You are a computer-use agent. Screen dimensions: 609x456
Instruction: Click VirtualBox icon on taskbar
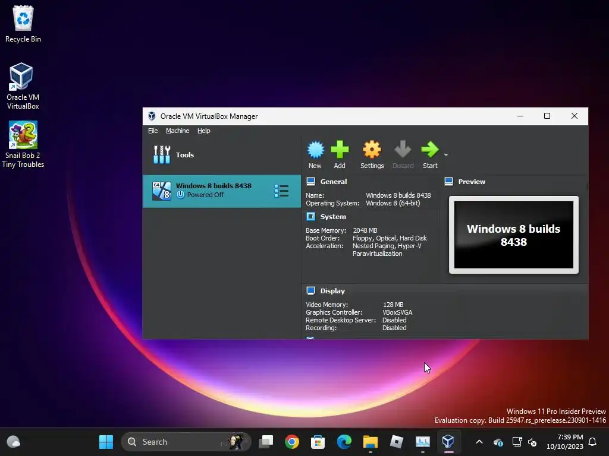(x=448, y=442)
